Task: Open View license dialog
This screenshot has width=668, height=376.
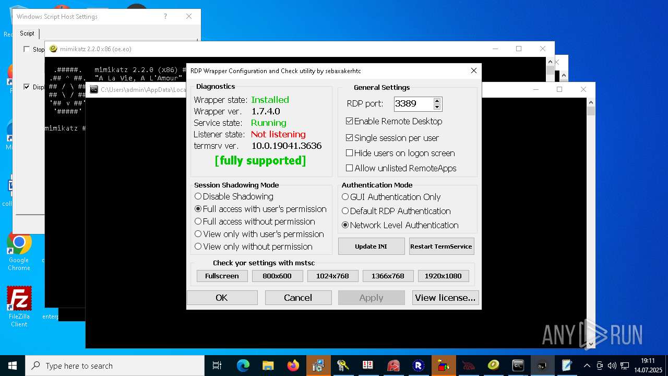Action: tap(445, 298)
